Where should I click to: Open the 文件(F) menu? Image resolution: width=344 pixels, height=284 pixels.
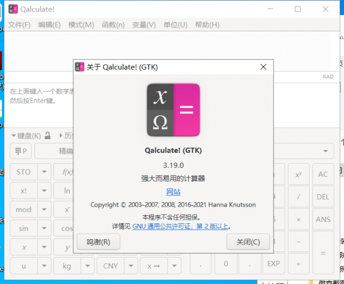[x=19, y=25]
